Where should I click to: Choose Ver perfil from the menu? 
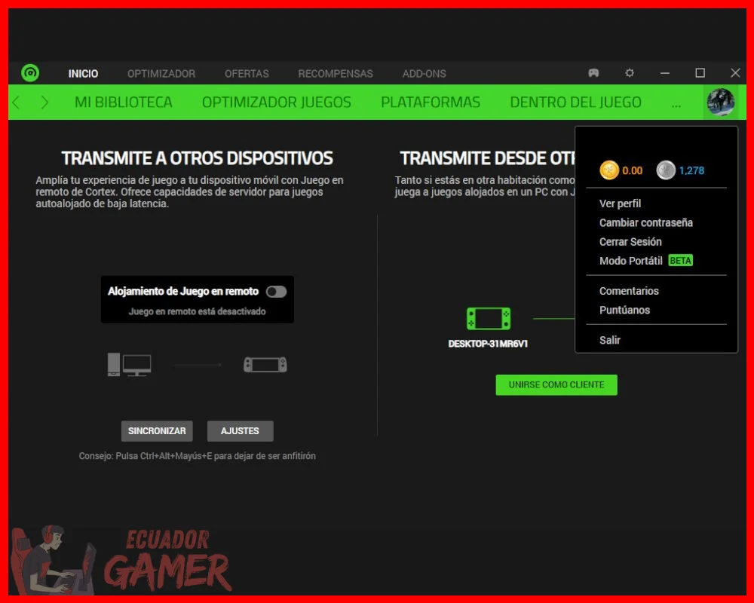pos(620,204)
